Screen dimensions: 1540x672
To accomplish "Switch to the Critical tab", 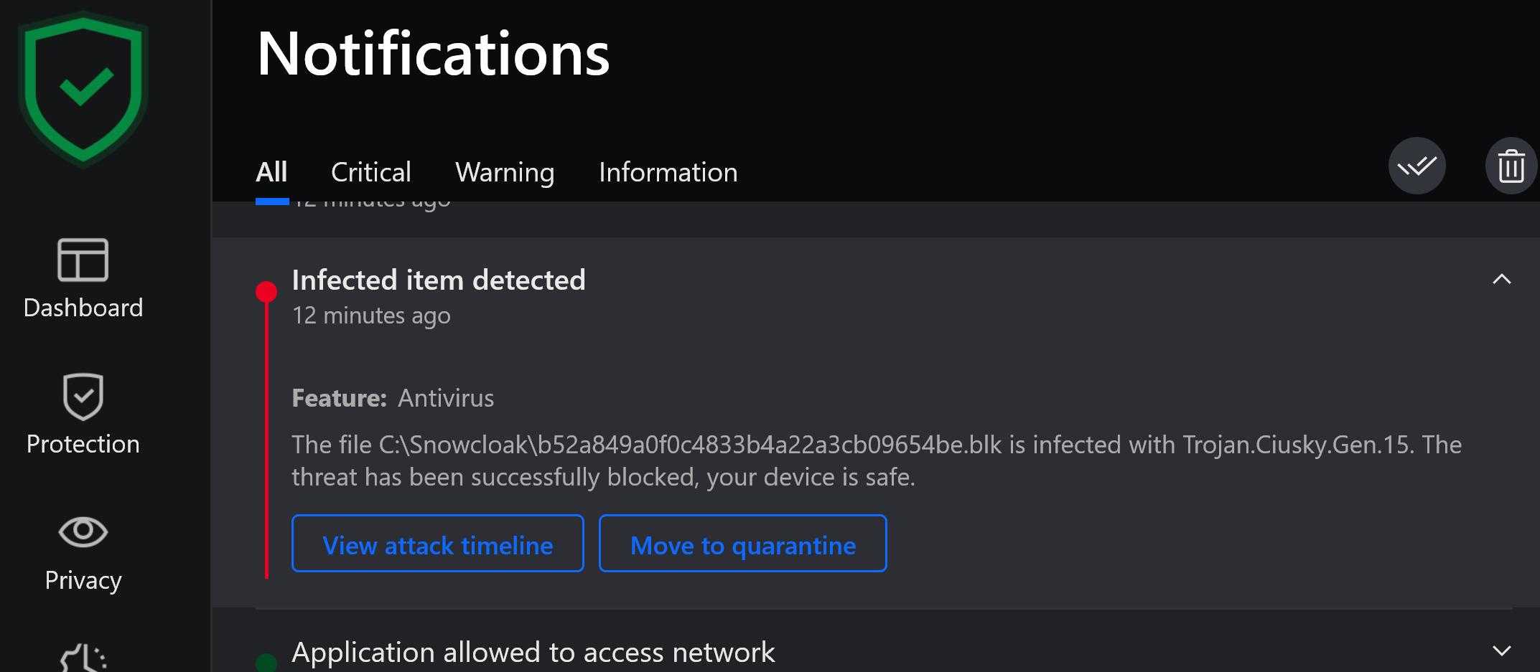I will click(x=370, y=172).
